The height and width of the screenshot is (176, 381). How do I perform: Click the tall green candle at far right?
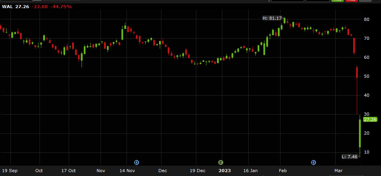360,133
